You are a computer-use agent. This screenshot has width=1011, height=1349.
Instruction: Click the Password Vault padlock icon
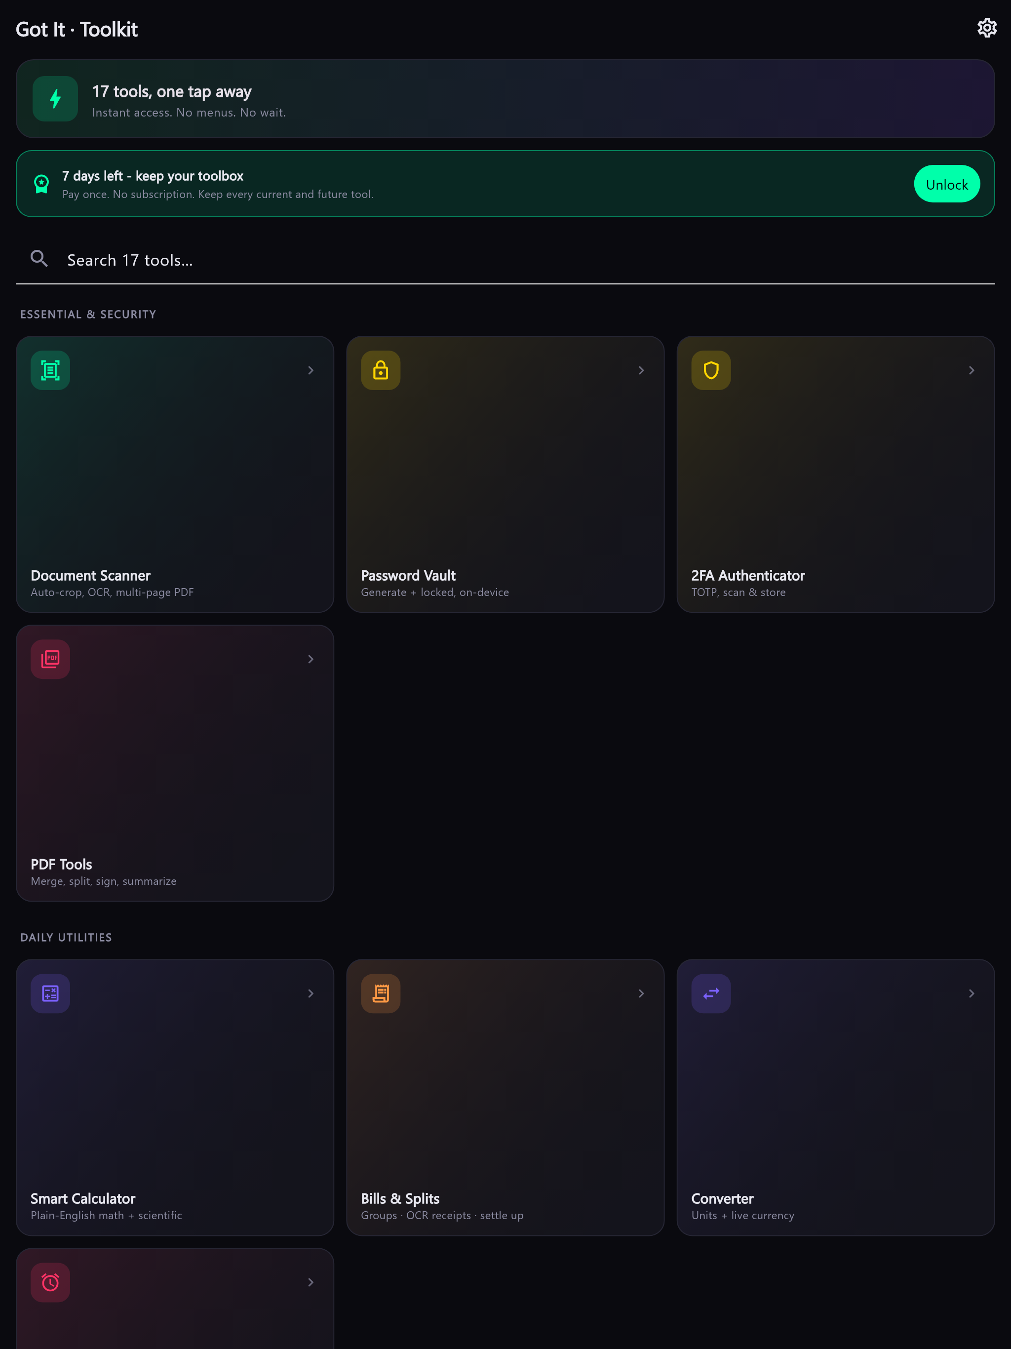(x=381, y=370)
